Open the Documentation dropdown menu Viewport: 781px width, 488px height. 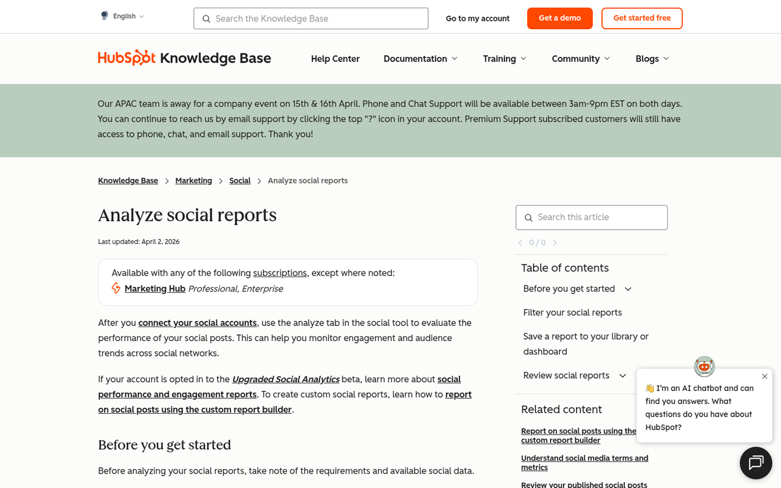[x=420, y=59]
